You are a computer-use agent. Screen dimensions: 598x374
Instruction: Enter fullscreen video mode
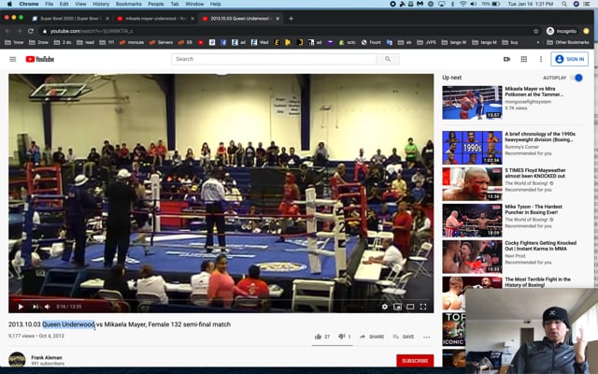pyautogui.click(x=423, y=307)
